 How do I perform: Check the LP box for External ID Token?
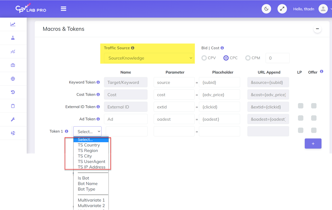tap(301, 106)
